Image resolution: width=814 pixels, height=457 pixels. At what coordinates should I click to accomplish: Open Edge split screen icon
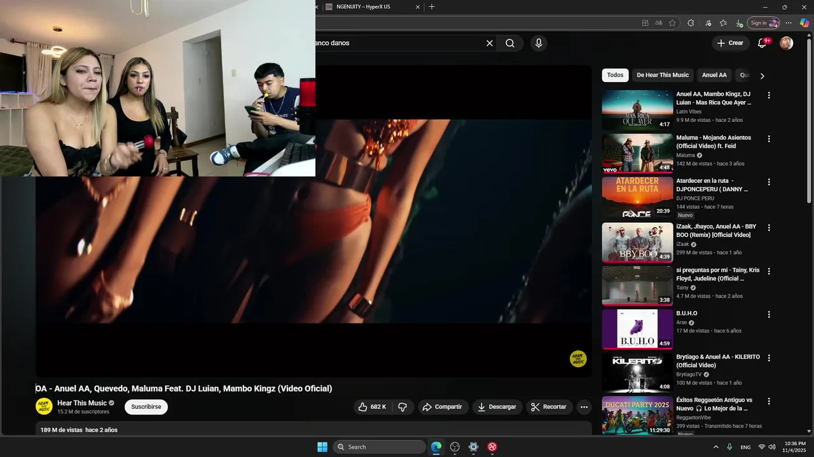pyautogui.click(x=645, y=23)
